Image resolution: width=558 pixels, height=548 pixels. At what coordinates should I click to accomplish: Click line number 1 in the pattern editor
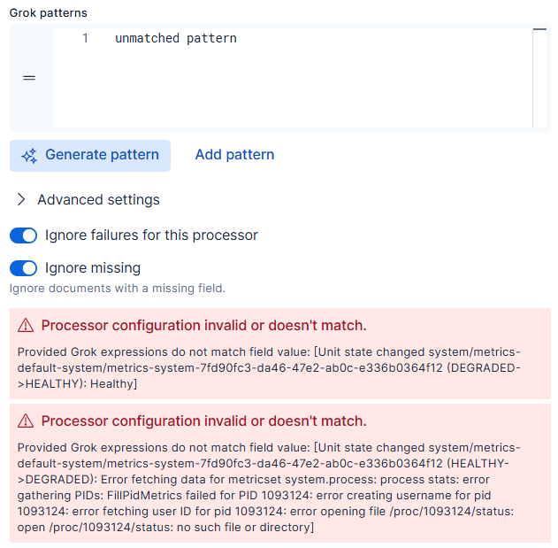(85, 39)
